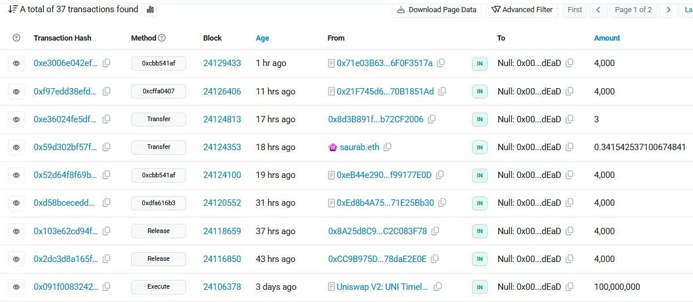Sort by Amount column header
The image size is (693, 302).
point(607,38)
